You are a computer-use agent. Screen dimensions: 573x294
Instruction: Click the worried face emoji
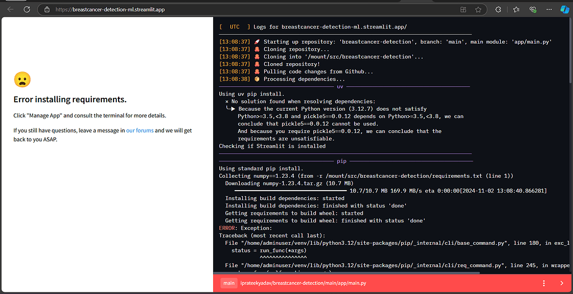click(21, 80)
